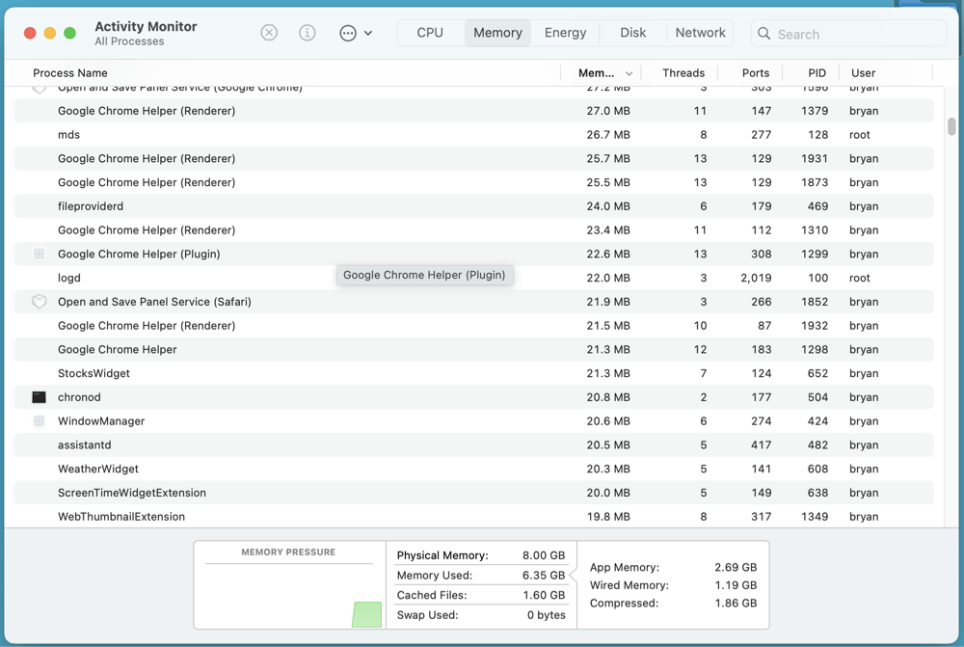Sort processes by the Threads column

coord(683,72)
